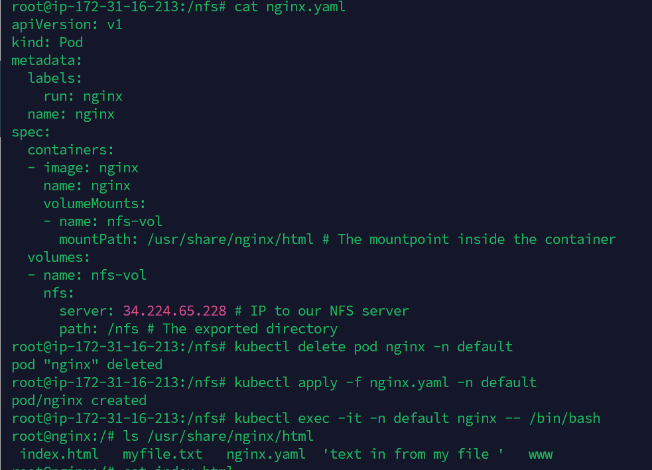Image resolution: width=652 pixels, height=470 pixels.
Task: Click the pink NFS server IP address
Action: click(174, 311)
